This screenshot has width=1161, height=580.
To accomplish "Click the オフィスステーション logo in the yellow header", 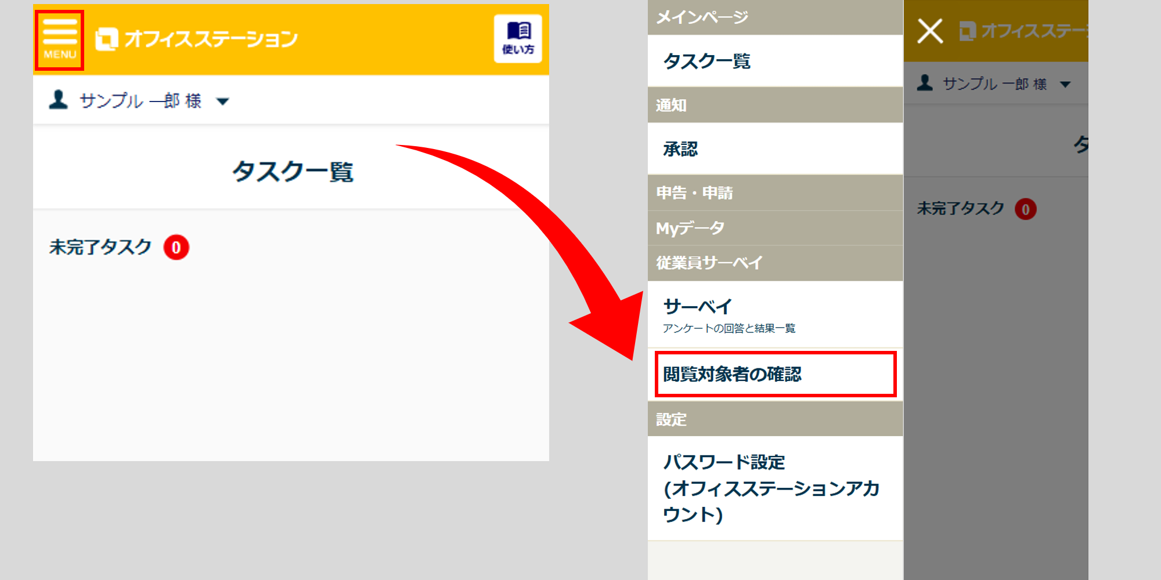I will 197,39.
